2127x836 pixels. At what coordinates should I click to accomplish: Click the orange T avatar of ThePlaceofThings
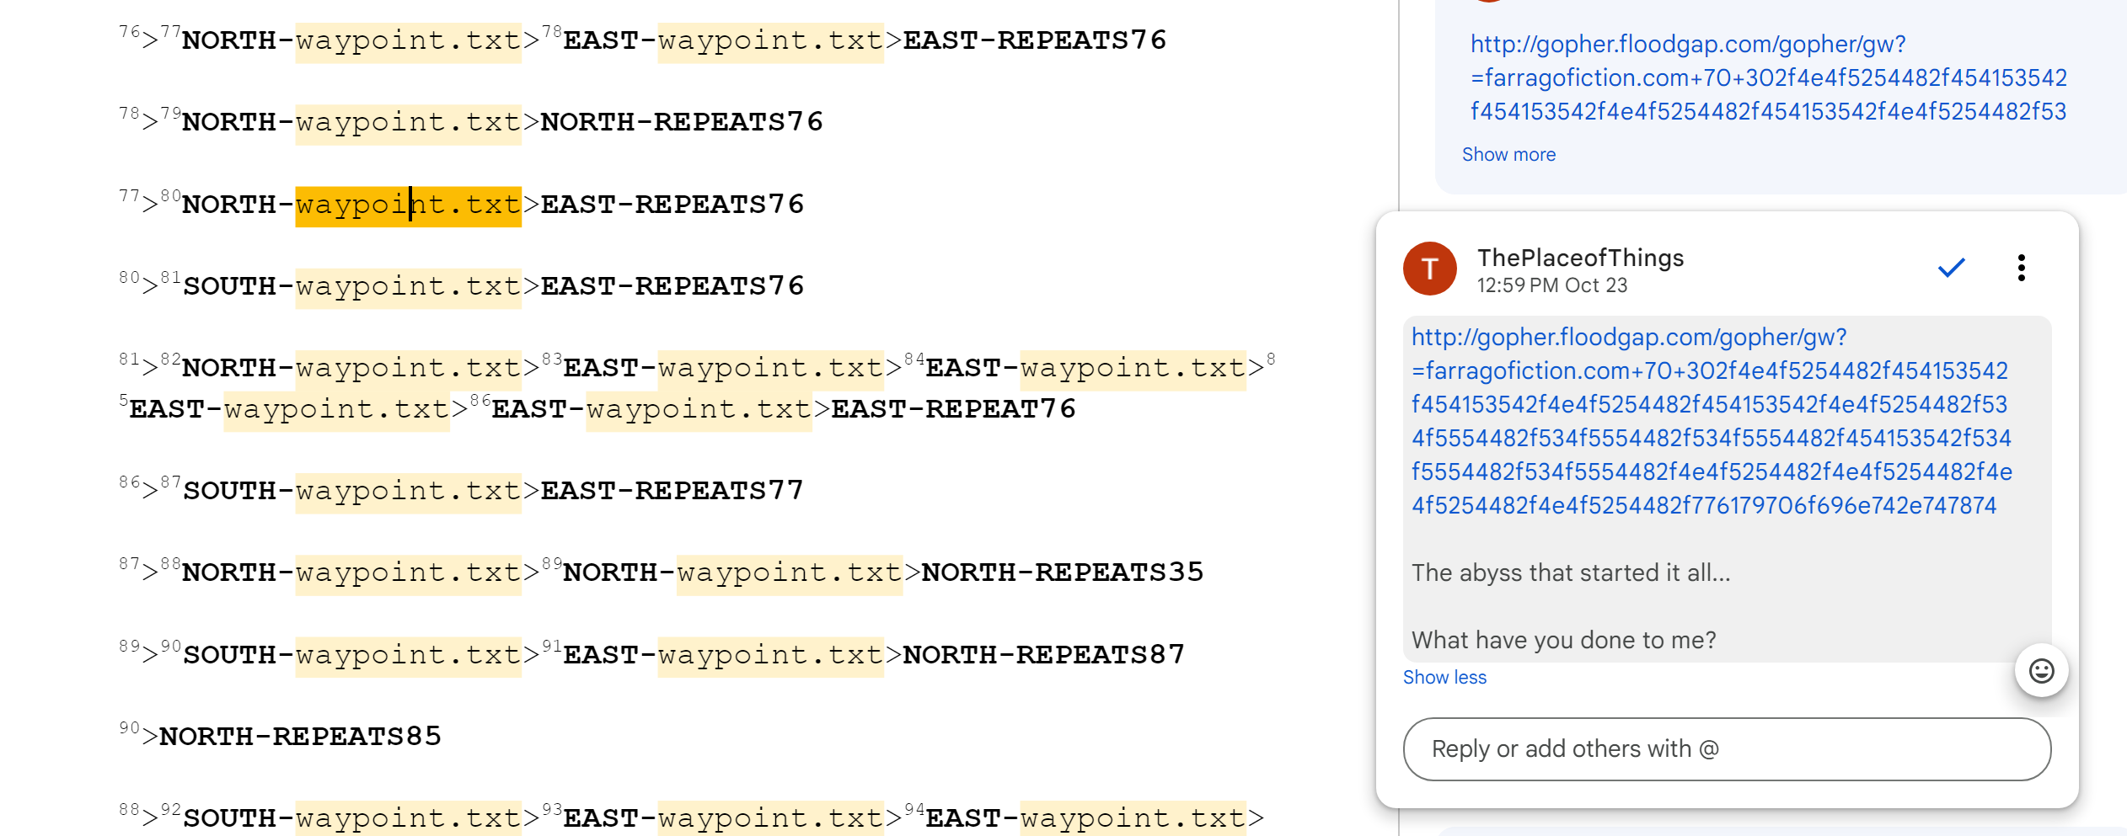1429,269
